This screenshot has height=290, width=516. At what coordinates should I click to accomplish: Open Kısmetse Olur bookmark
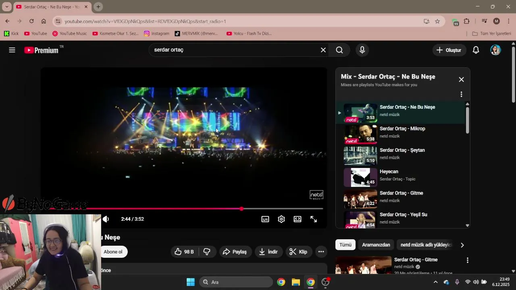(x=116, y=33)
